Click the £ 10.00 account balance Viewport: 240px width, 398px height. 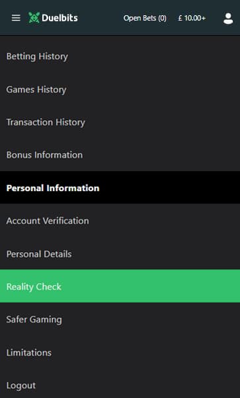click(x=190, y=18)
